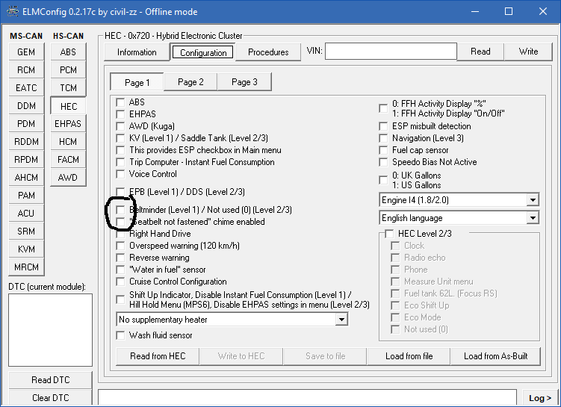Toggle the Voice Control checkbox
This screenshot has height=407, width=561.
click(x=121, y=174)
